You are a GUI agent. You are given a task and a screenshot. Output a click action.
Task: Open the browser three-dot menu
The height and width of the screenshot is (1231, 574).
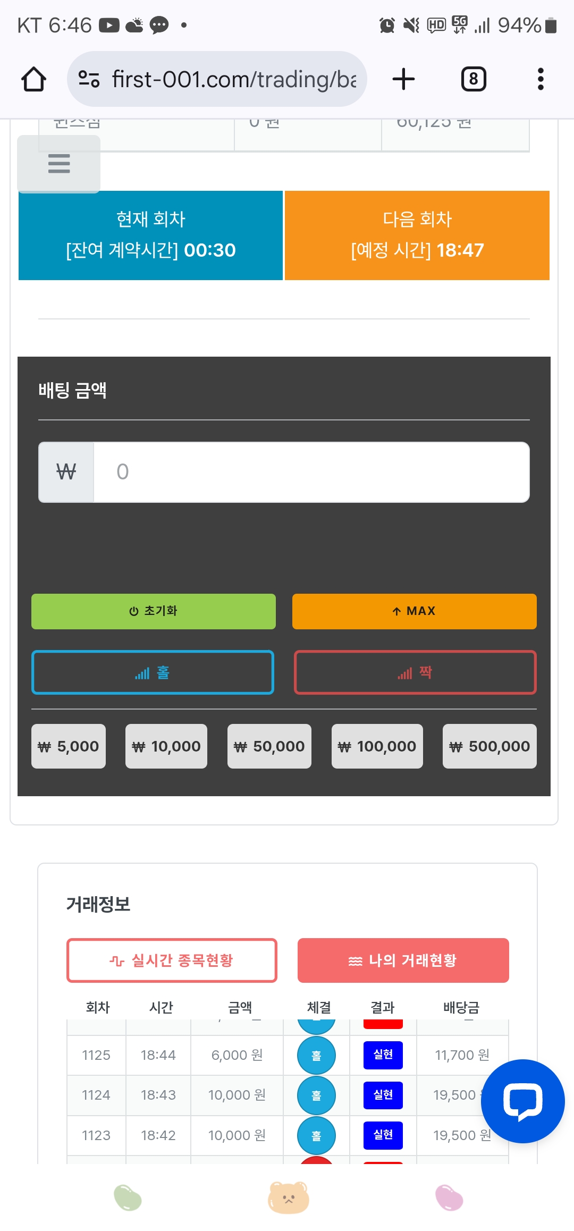tap(541, 79)
